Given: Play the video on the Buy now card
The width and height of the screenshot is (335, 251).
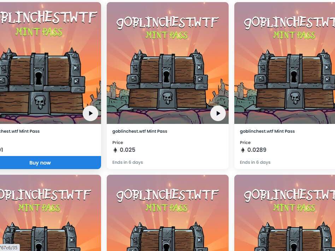Looking at the screenshot, I should click(x=90, y=113).
